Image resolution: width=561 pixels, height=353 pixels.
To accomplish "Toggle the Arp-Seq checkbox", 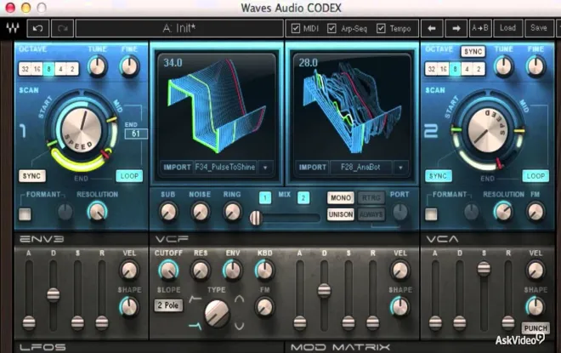I will tap(331, 28).
